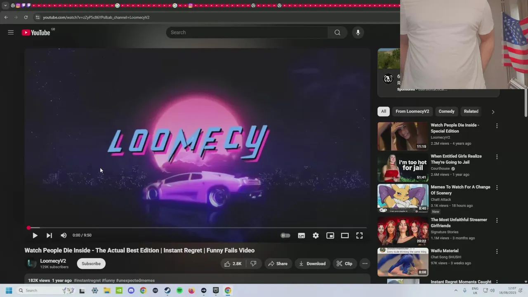This screenshot has width=528, height=297.
Task: Like the video (2.8K)
Action: tap(233, 264)
